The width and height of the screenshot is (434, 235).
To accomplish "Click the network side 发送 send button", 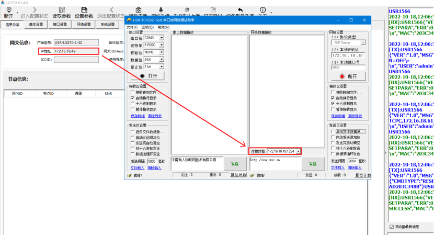I will pos(313,164).
